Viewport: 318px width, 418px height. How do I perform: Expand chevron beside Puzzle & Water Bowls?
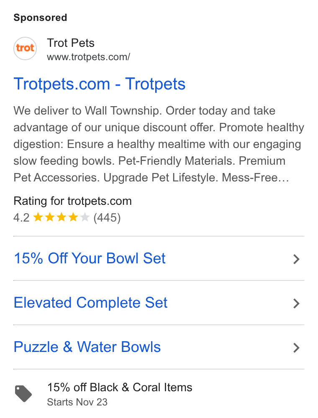[296, 348]
